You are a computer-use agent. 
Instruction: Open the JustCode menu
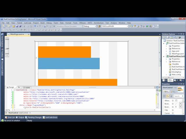click(28, 23)
